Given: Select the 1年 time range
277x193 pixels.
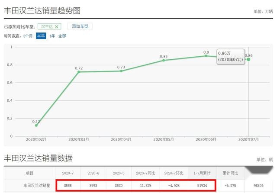Looking at the screenshot, I should [52, 36].
